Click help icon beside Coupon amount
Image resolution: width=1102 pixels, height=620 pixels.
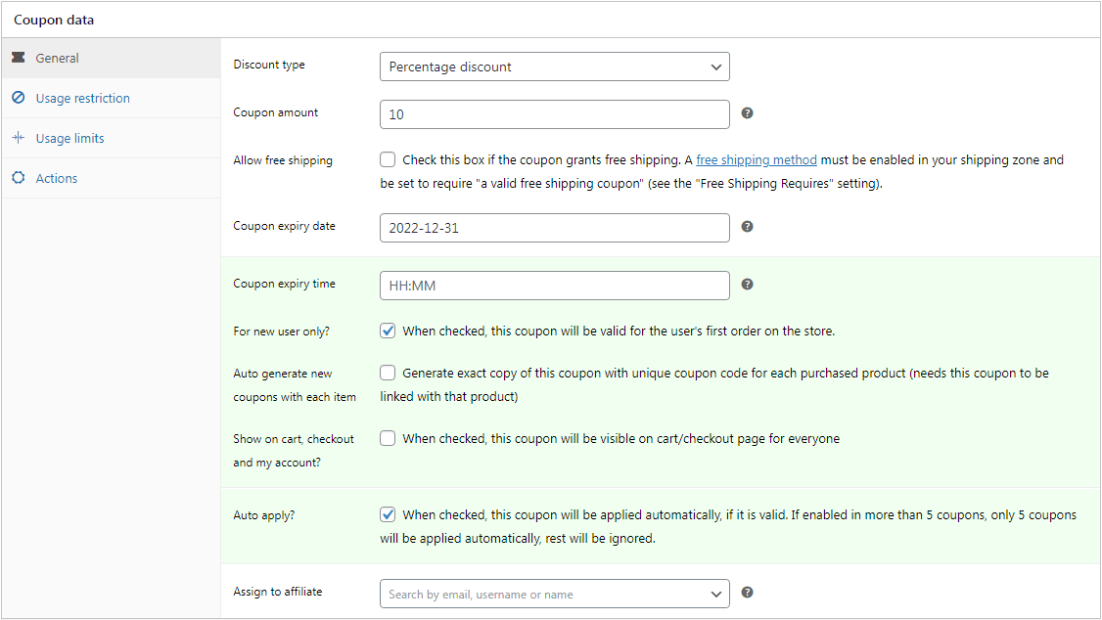[x=747, y=113]
